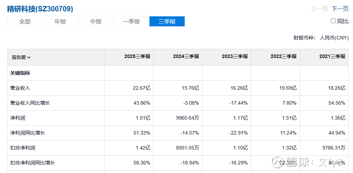
Task: Click the 关键指标 section heading
Action: coord(20,73)
